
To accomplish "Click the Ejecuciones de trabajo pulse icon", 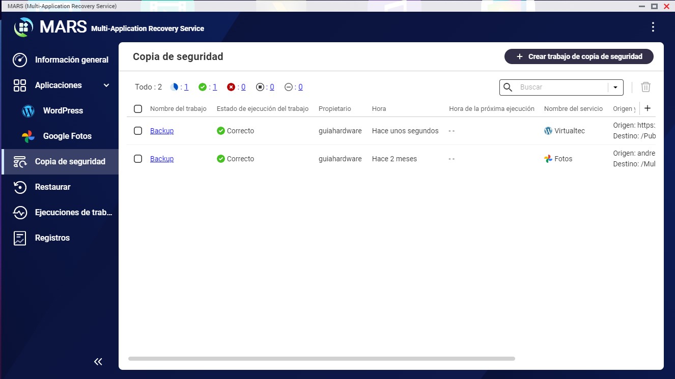I will 20,213.
